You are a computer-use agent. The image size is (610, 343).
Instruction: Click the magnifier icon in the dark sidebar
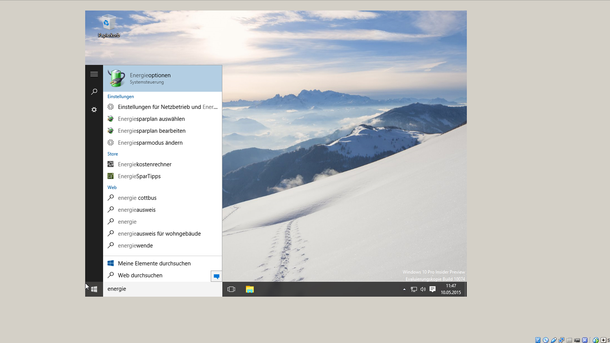pyautogui.click(x=94, y=92)
